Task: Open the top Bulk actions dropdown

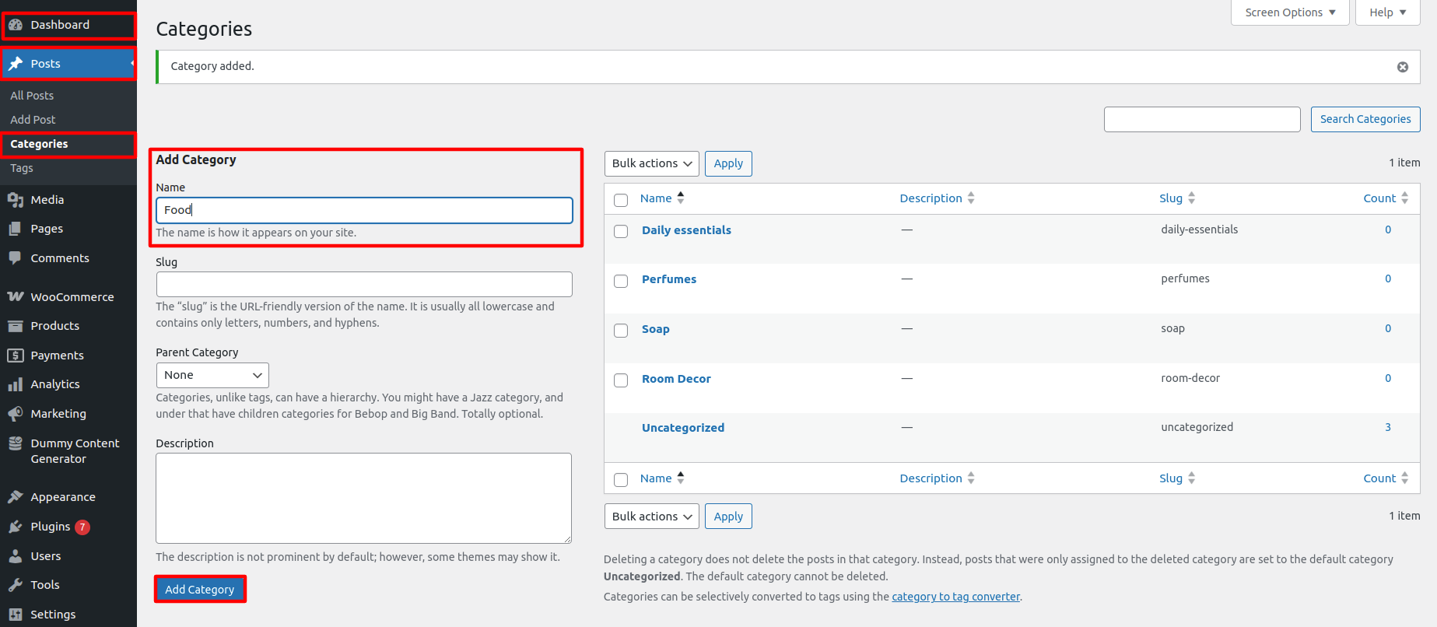Action: tap(651, 163)
